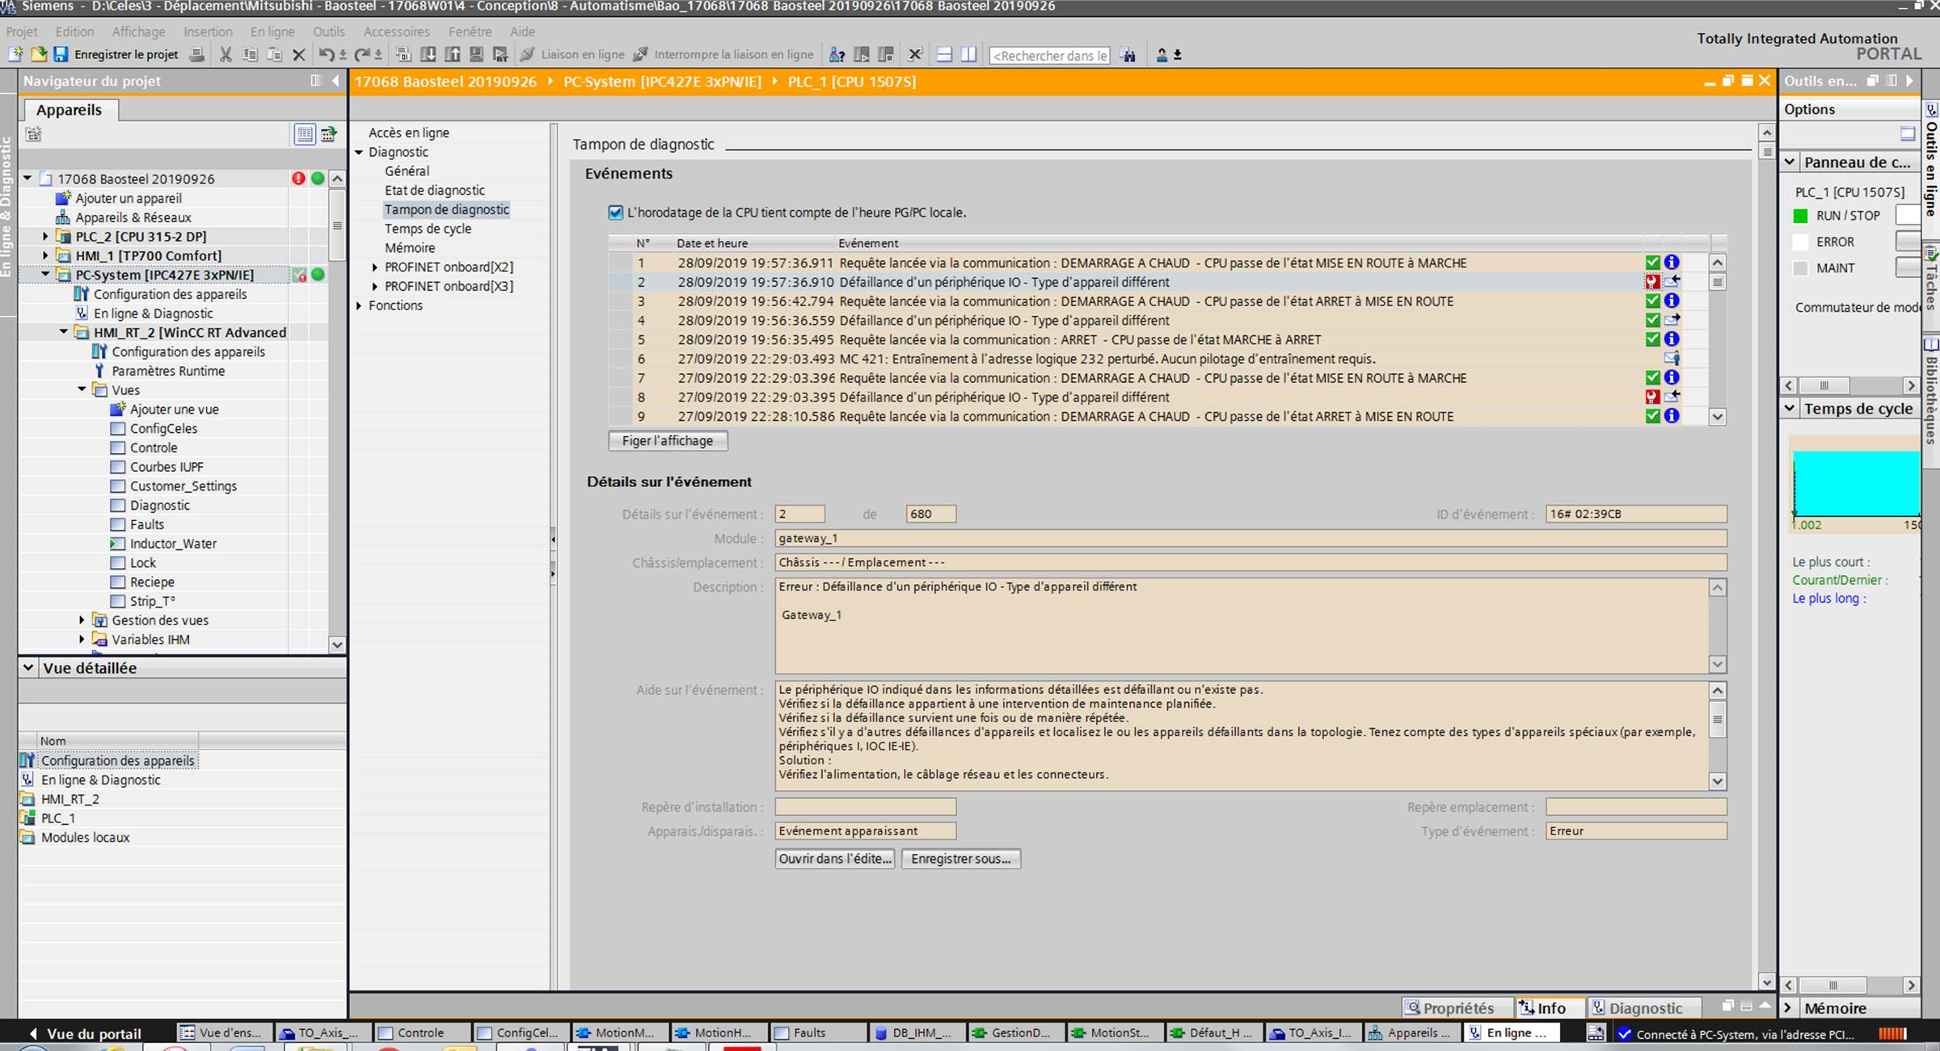Toggle the RUN / STOP indicator box
1940x1051 pixels.
coord(1800,216)
